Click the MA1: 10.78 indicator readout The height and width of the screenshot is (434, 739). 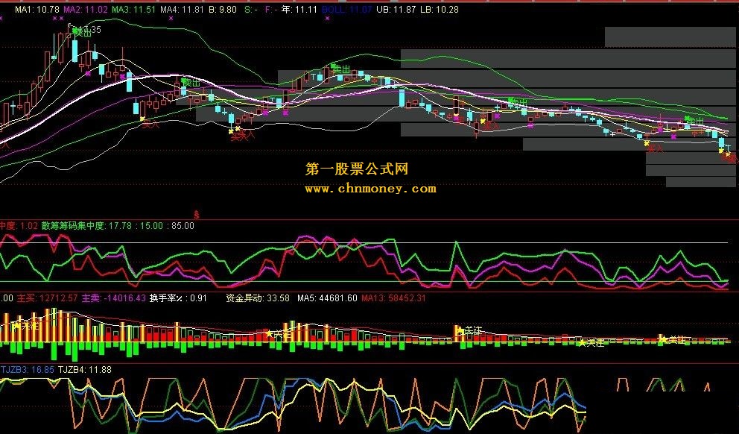click(37, 10)
